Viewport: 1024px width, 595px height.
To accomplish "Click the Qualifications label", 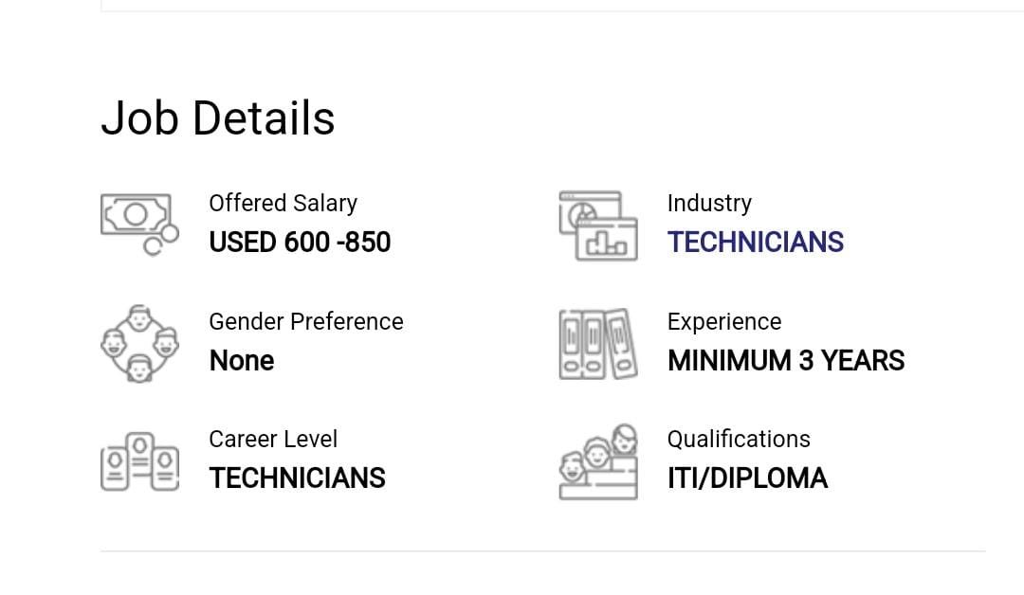I will click(x=739, y=439).
